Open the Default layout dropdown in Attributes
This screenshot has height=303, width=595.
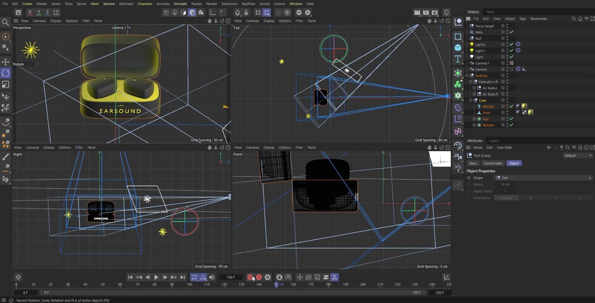click(577, 155)
